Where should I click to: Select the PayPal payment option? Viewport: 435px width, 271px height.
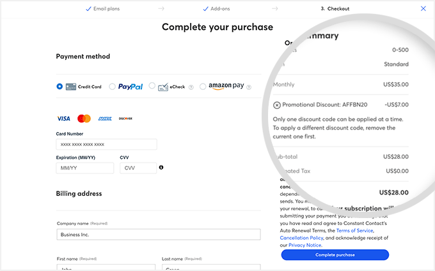pyautogui.click(x=113, y=86)
